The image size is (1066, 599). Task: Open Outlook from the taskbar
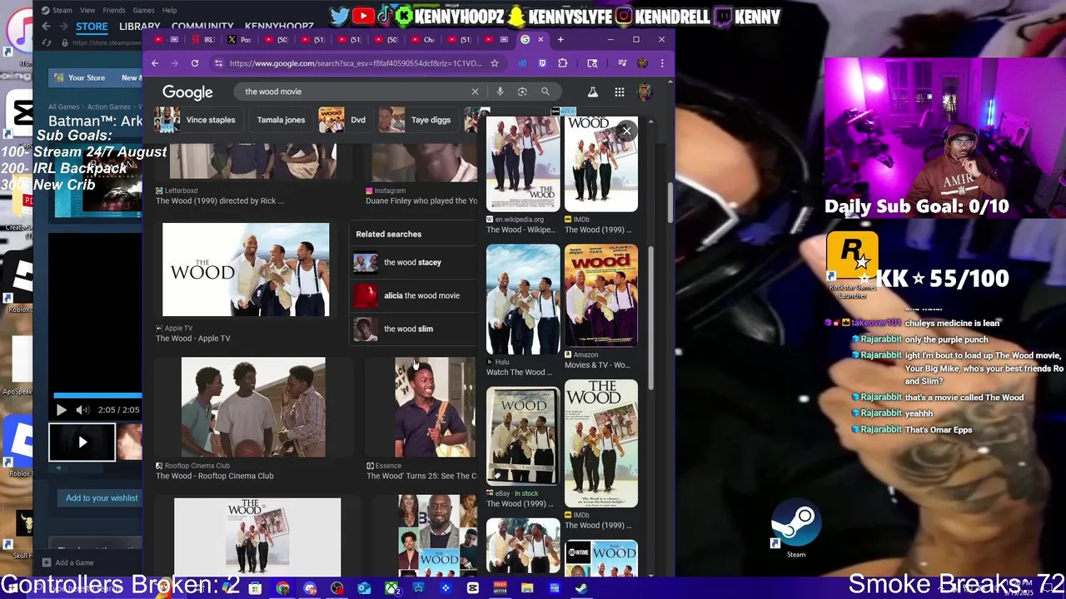[x=364, y=588]
